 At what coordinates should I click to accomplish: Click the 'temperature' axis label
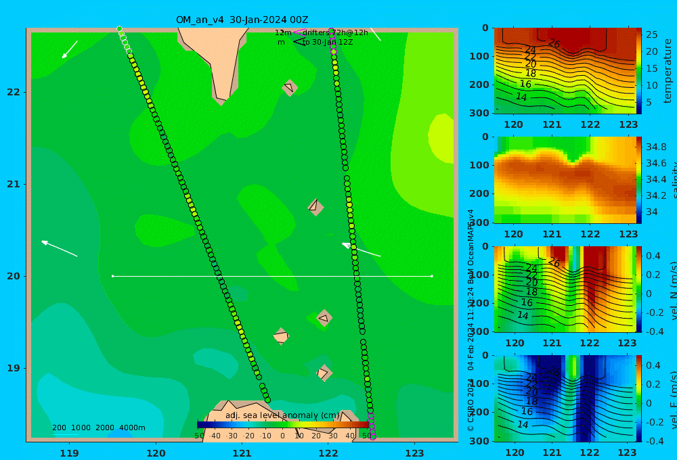click(668, 71)
